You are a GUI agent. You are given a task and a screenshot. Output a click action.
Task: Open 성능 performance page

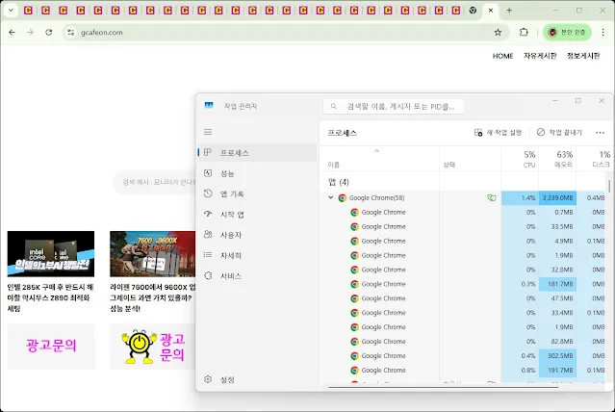point(257,173)
